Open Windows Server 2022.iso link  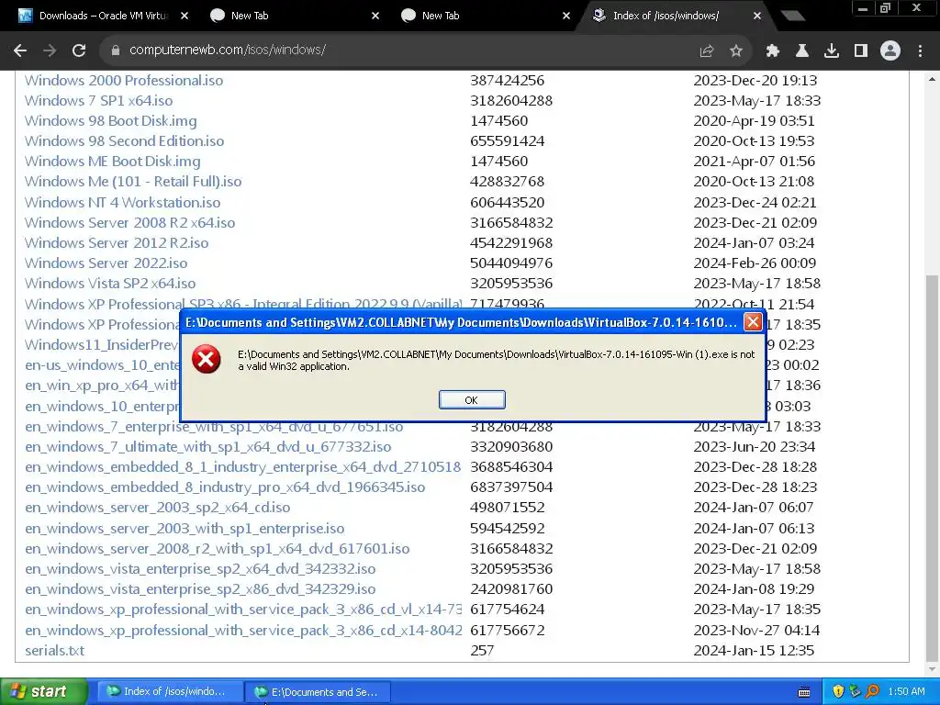tap(106, 263)
